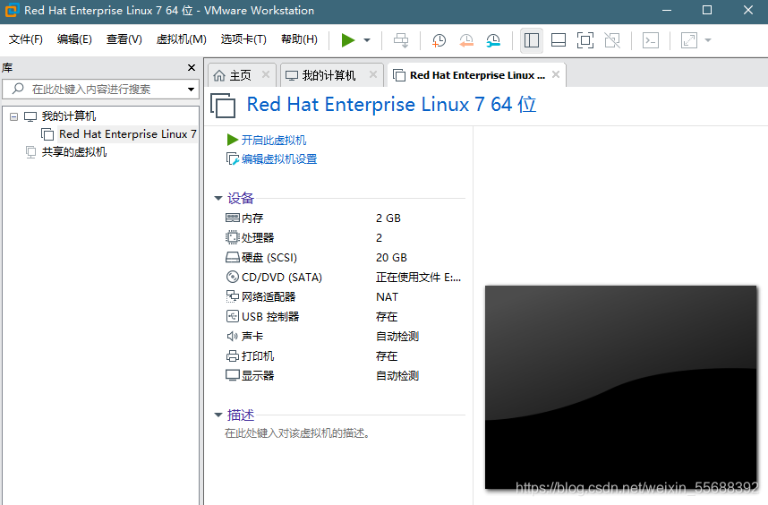Close the Red Hat Enterprise Linux tab

(556, 74)
